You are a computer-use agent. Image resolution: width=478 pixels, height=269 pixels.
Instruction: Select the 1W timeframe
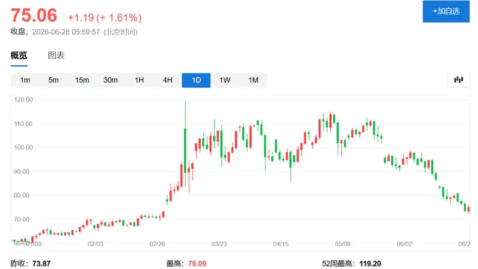(225, 80)
